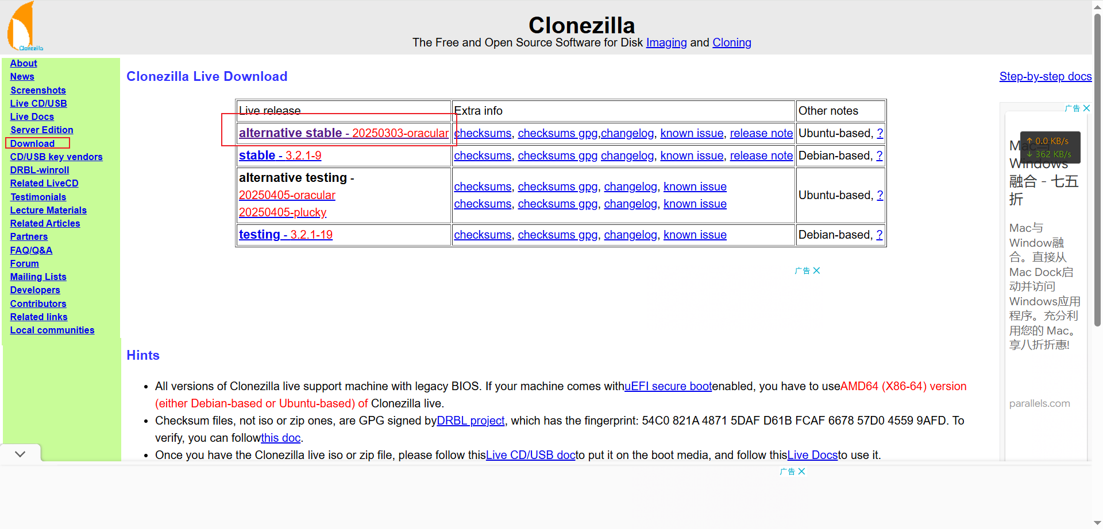Open Developers sidebar link
This screenshot has height=529, width=1103.
[x=35, y=290]
